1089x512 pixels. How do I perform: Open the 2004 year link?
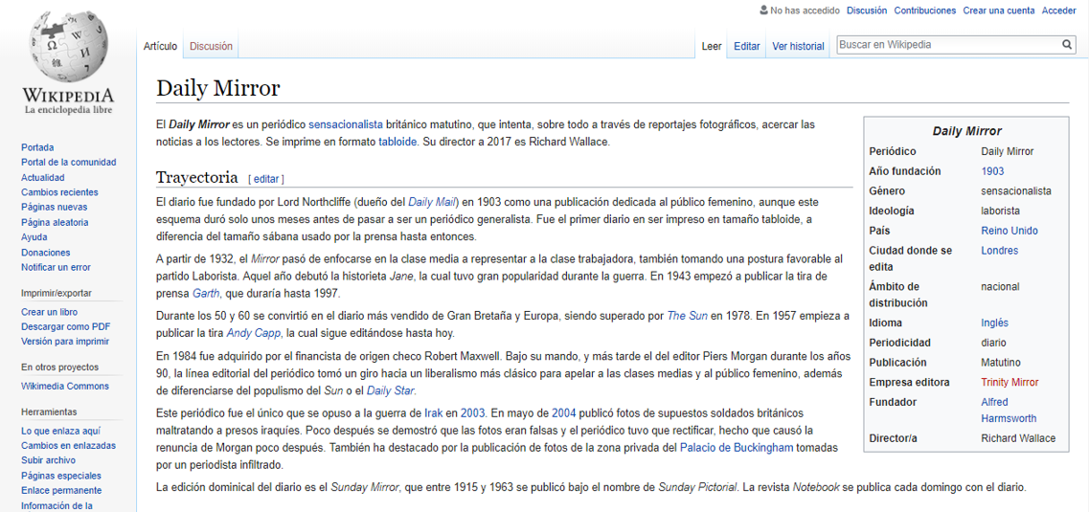coord(564,413)
